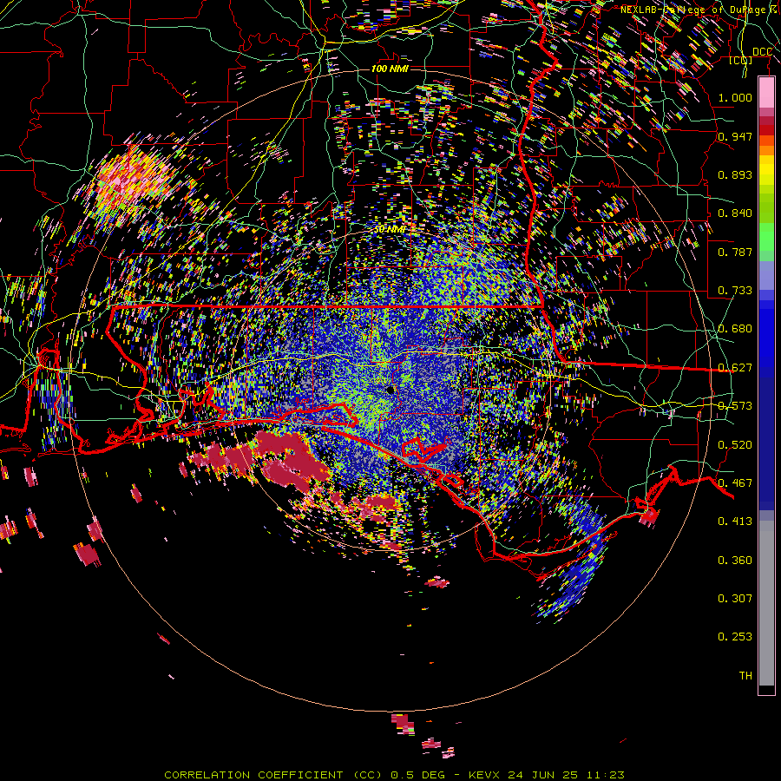
Task: Click the 50 NMI range ring label
Action: pyautogui.click(x=390, y=230)
